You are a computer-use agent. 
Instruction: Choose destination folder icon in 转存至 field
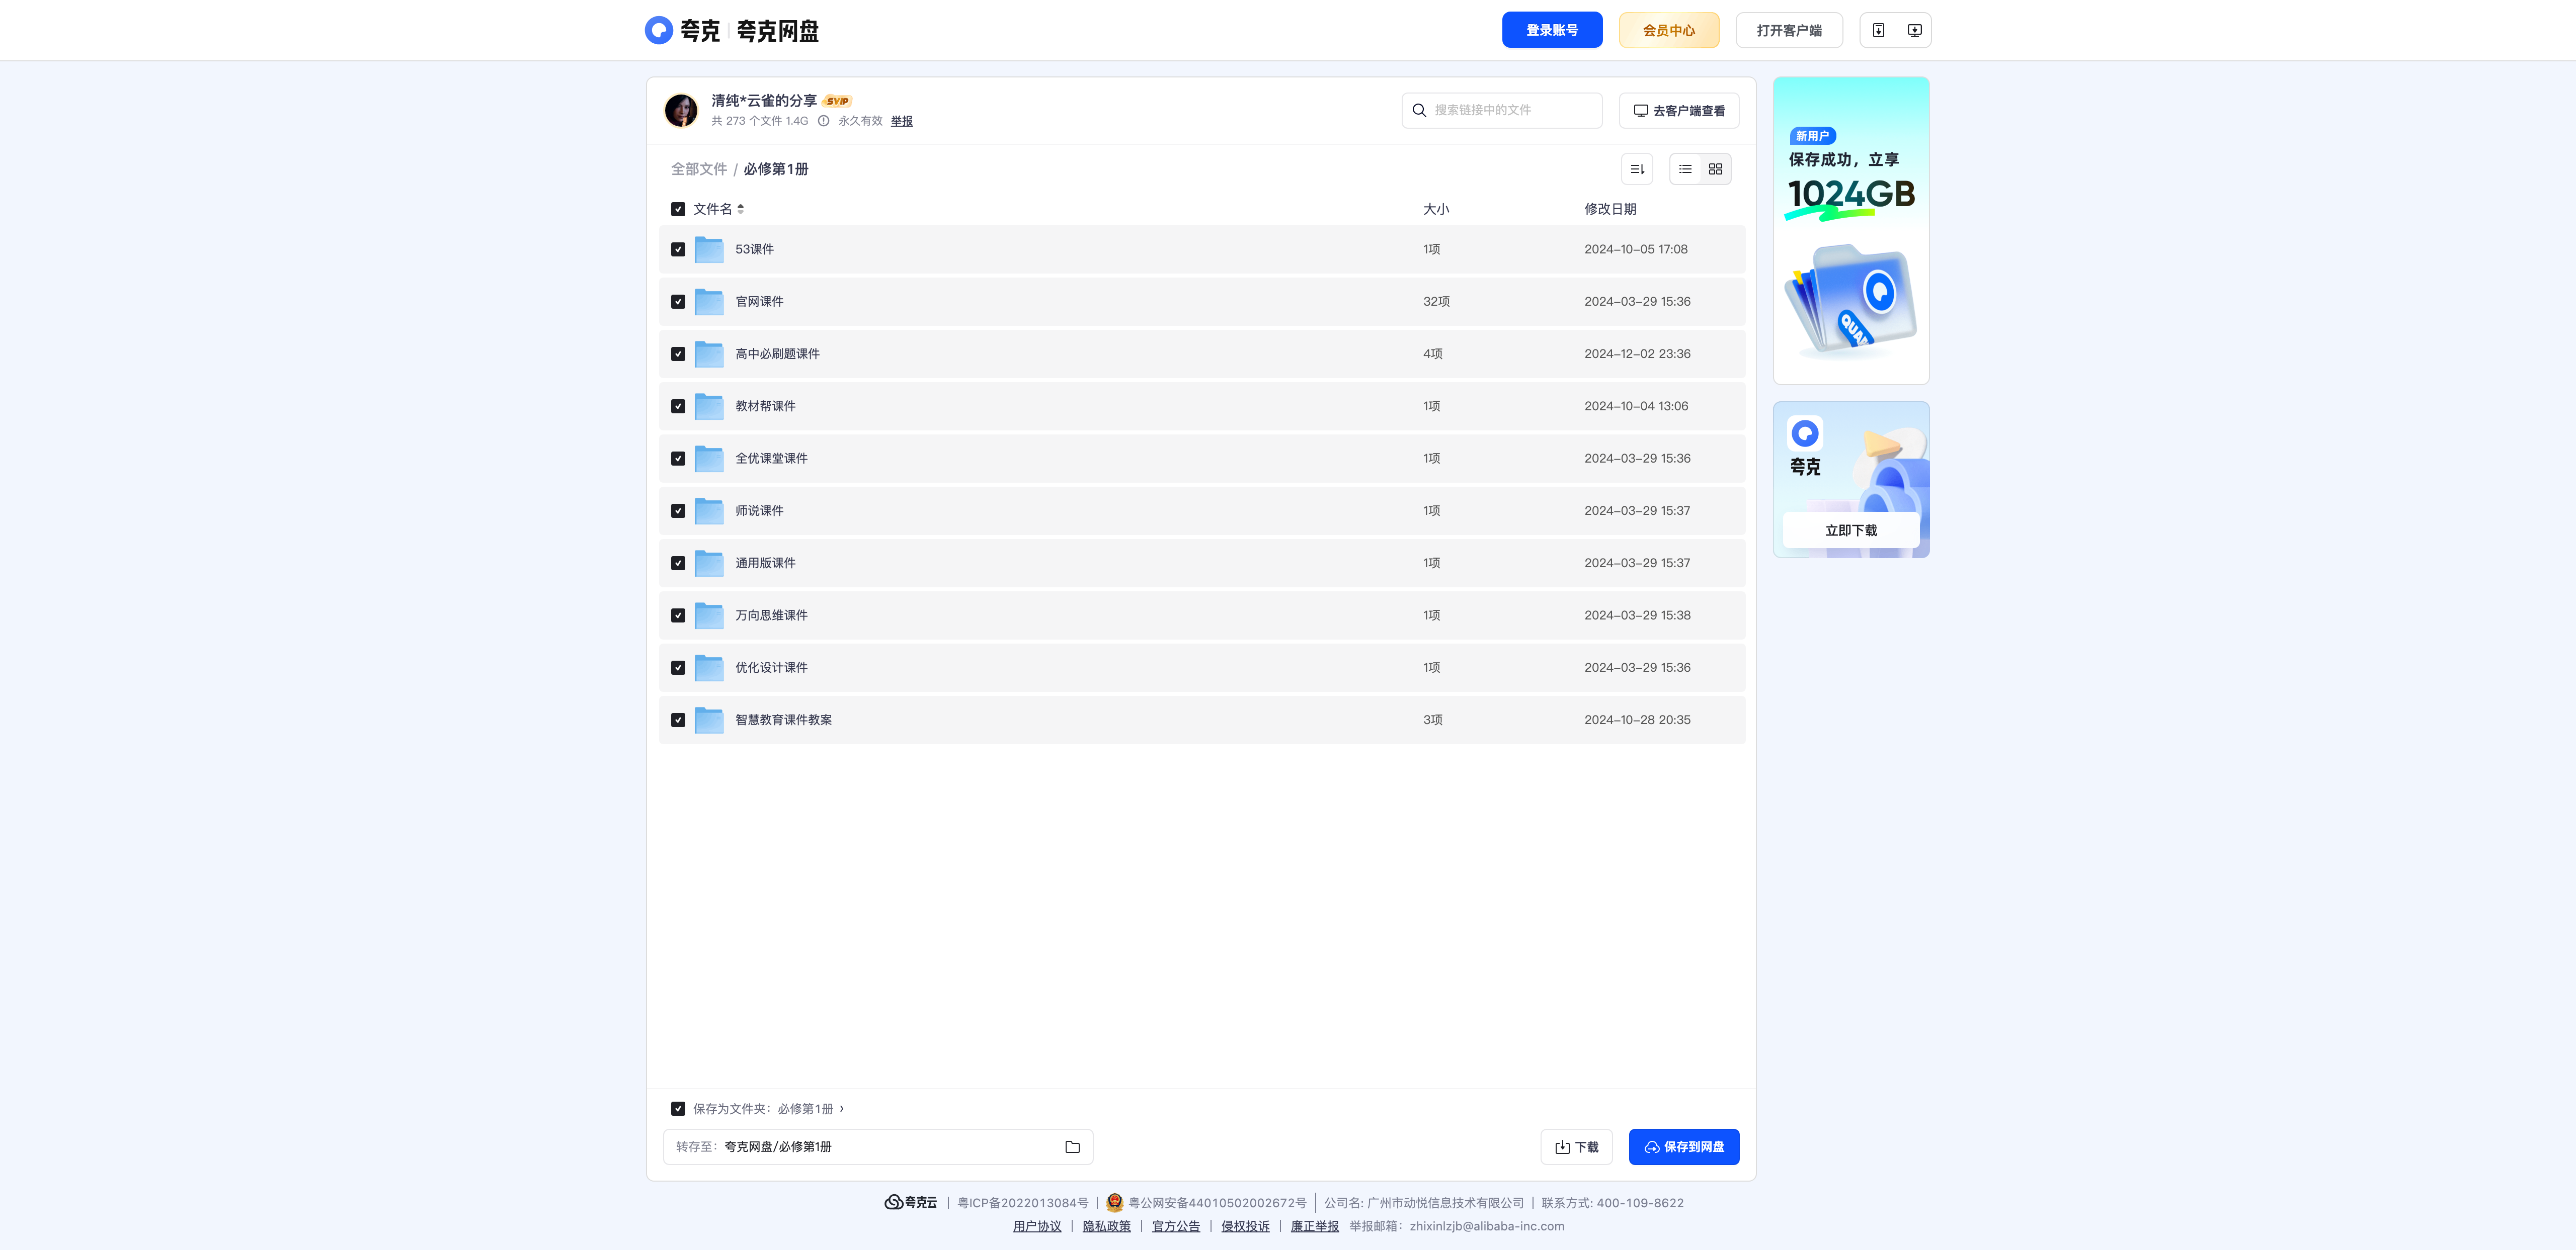pos(1072,1147)
